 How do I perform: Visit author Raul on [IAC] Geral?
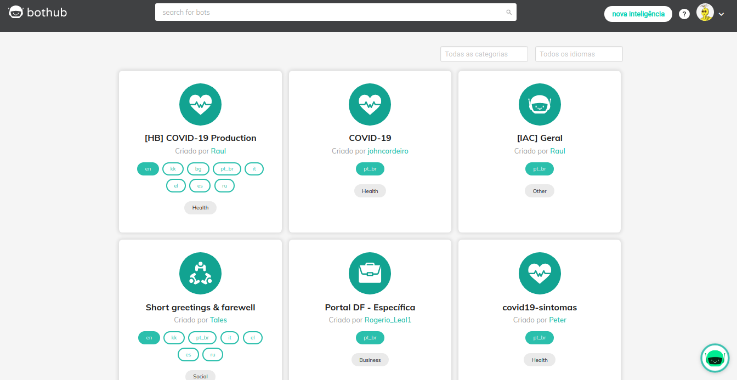point(558,151)
